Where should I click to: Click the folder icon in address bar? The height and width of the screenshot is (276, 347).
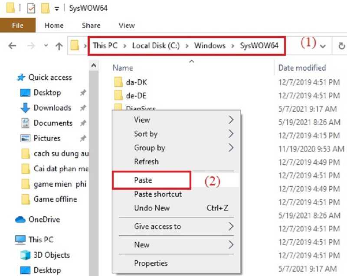tap(75, 45)
